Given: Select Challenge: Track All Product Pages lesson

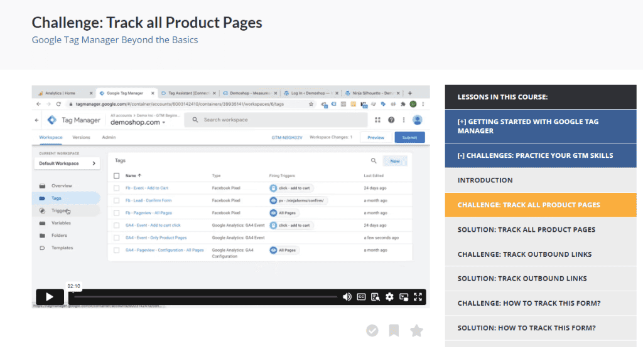Looking at the screenshot, I should tap(541, 205).
